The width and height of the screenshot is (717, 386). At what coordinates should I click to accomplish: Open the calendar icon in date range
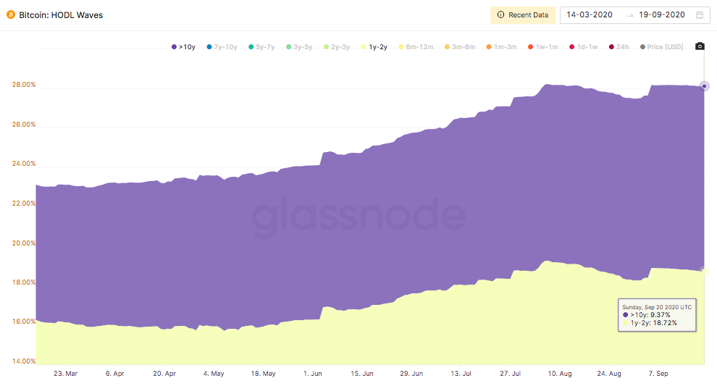(x=700, y=15)
